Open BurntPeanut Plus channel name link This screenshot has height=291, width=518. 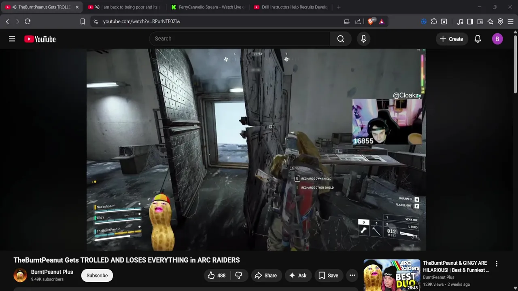[52, 272]
